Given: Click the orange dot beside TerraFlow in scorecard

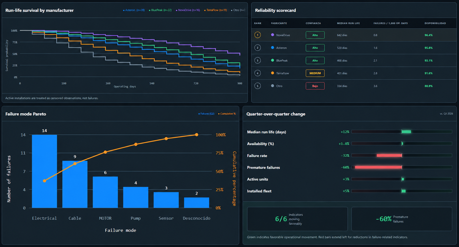Looking at the screenshot, I should tap(272, 73).
